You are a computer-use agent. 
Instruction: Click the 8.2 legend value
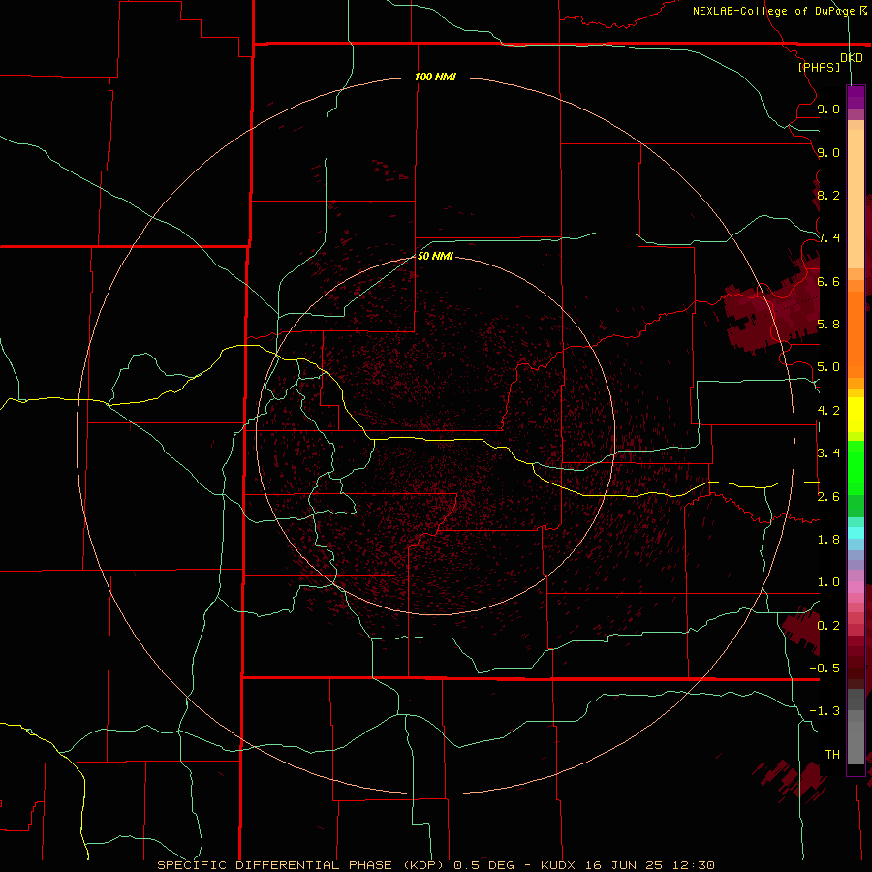[828, 195]
